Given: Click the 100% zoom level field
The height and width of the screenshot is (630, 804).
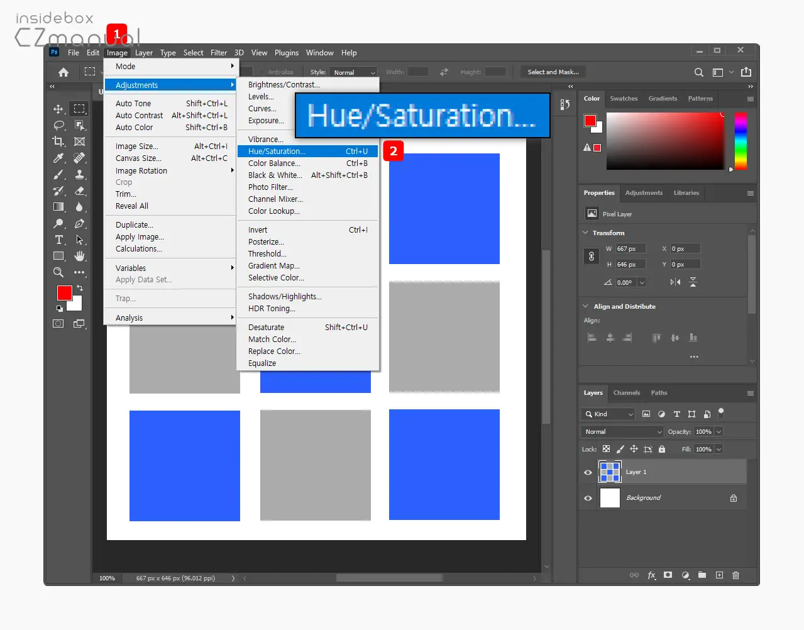Looking at the screenshot, I should [107, 578].
